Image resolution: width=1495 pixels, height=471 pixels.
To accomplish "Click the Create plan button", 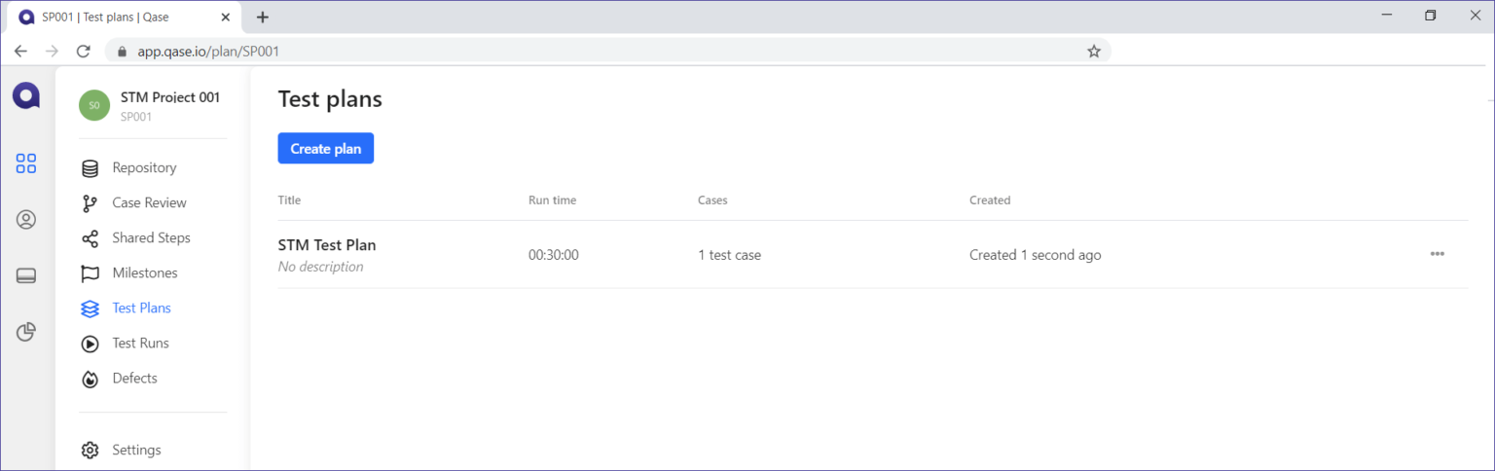I will pyautogui.click(x=325, y=149).
